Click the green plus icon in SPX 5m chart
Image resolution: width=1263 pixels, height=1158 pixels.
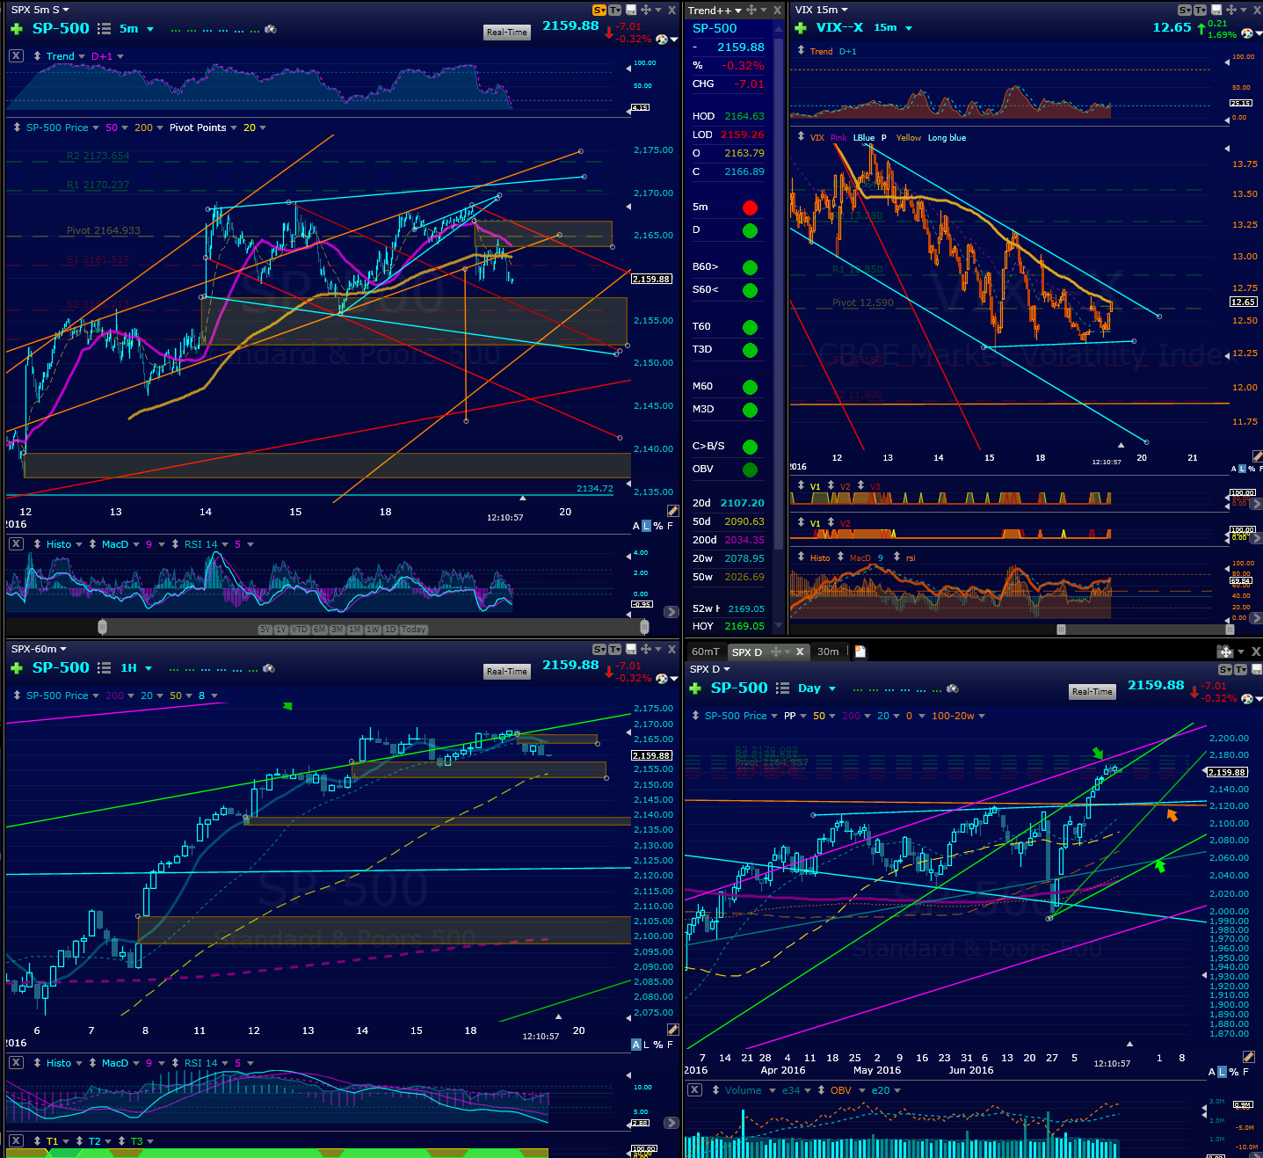tap(16, 29)
